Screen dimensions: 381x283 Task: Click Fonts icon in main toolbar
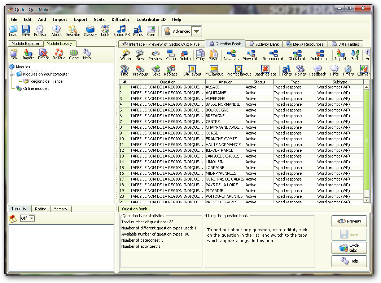[x=138, y=31]
